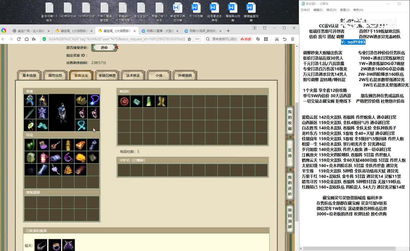Inspect the green sword in equipment slots
410x251 pixels.
tap(30, 113)
